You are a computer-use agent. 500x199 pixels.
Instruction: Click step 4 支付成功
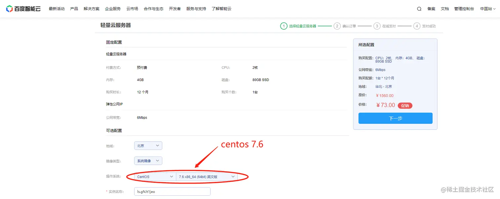(x=425, y=26)
